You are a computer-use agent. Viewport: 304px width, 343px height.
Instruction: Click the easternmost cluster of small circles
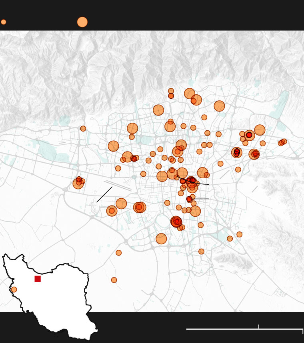coord(282,142)
